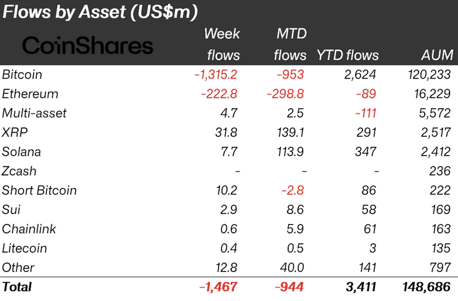The height and width of the screenshot is (301, 458).
Task: Select the Ethereum row label
Action: (30, 94)
